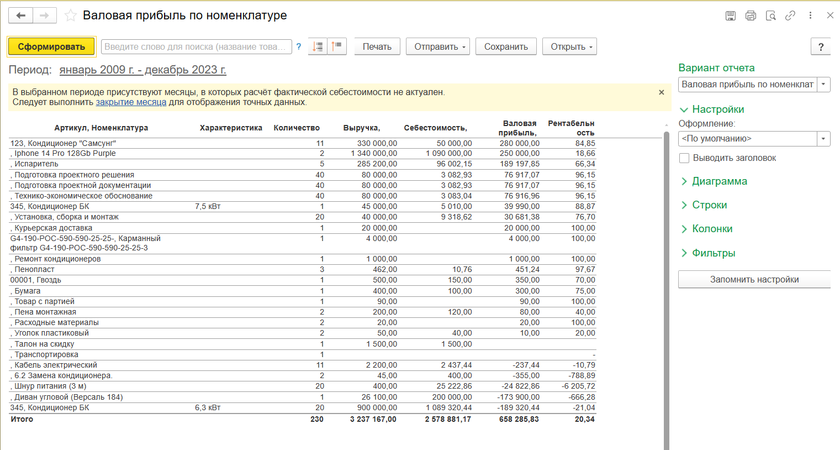Enable the 'Выводить заголовок' checkbox
This screenshot has width=840, height=450.
pos(684,158)
